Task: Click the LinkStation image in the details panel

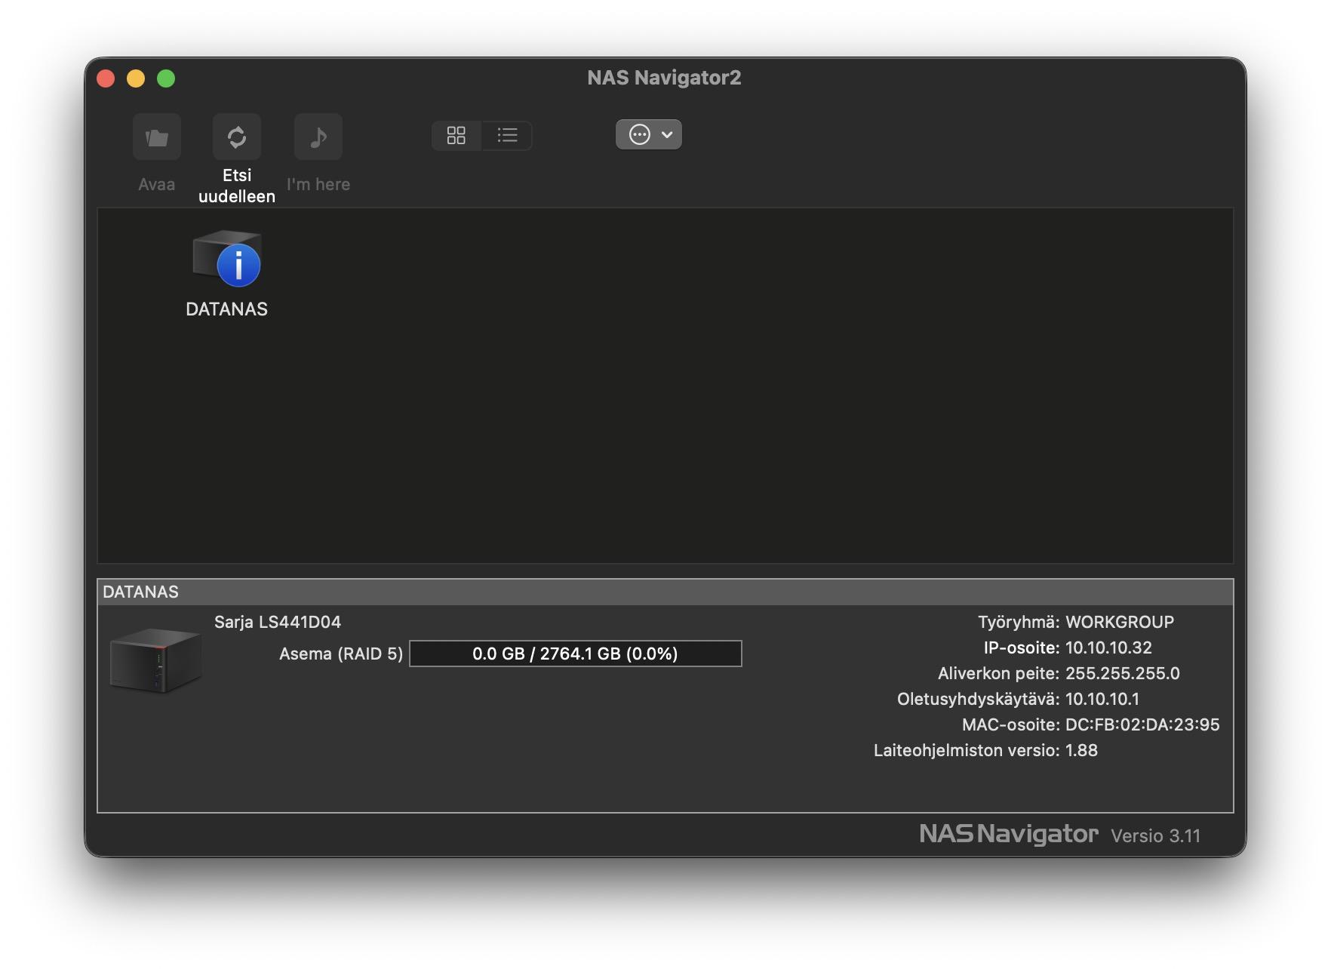Action: (x=155, y=660)
